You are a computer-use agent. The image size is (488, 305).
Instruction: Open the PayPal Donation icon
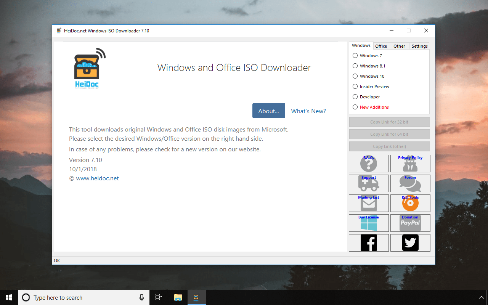pyautogui.click(x=410, y=223)
